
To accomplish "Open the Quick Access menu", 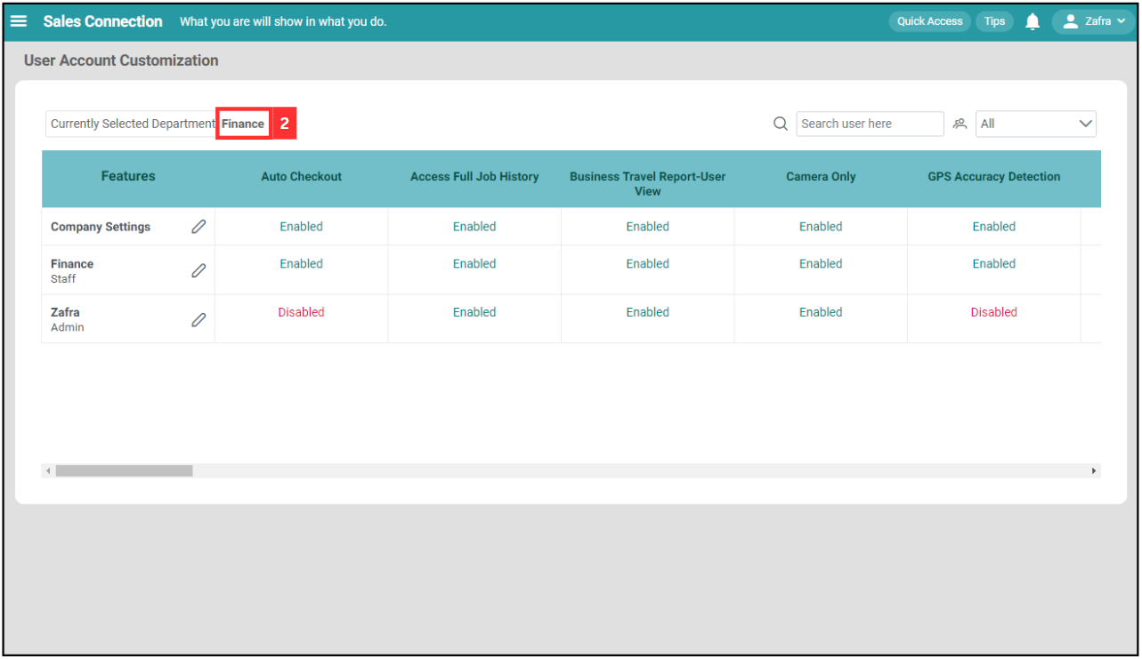I will coord(929,21).
